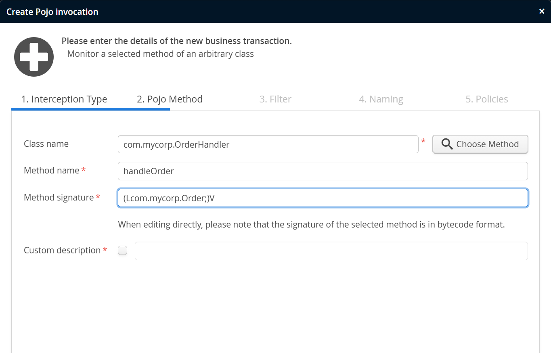The image size is (551, 353).
Task: Click the bytecode format hint text
Action: tap(311, 224)
